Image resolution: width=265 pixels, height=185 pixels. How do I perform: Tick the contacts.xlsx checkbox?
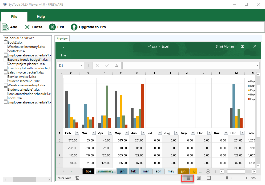[x=6, y=51]
